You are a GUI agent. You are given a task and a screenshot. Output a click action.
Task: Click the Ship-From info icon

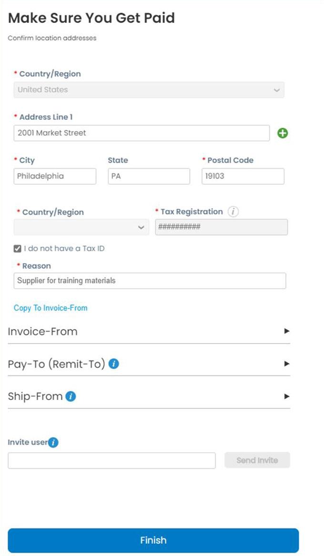point(71,396)
